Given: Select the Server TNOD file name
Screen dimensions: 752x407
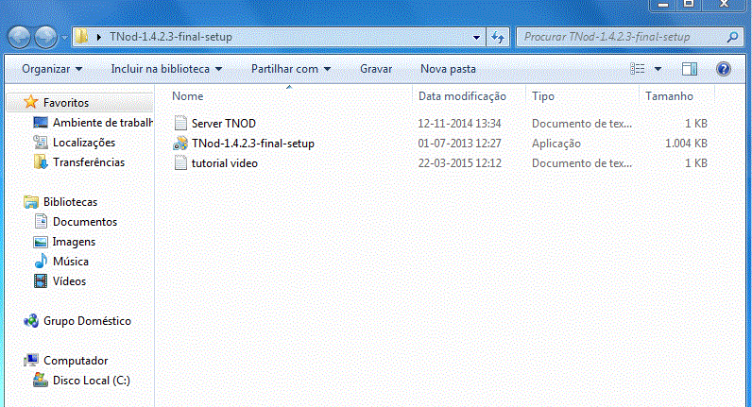Looking at the screenshot, I should pos(224,123).
